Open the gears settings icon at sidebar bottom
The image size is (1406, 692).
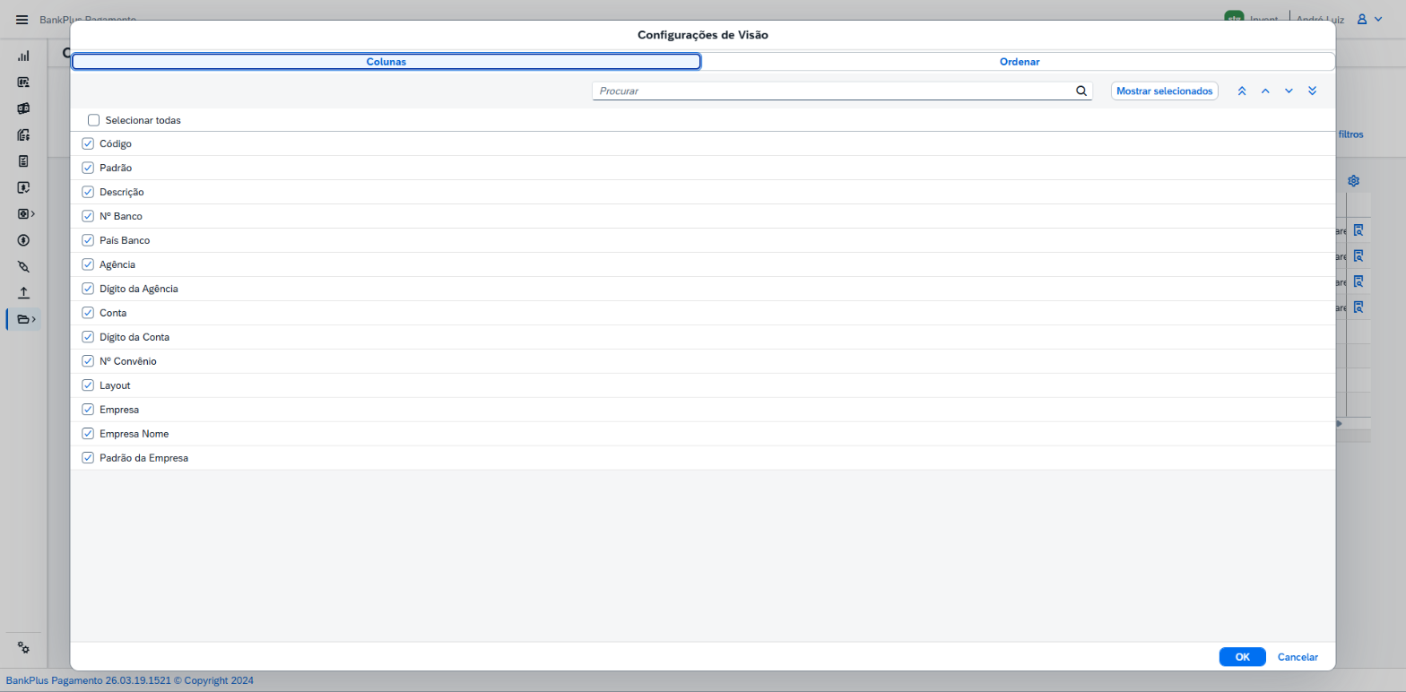(23, 648)
